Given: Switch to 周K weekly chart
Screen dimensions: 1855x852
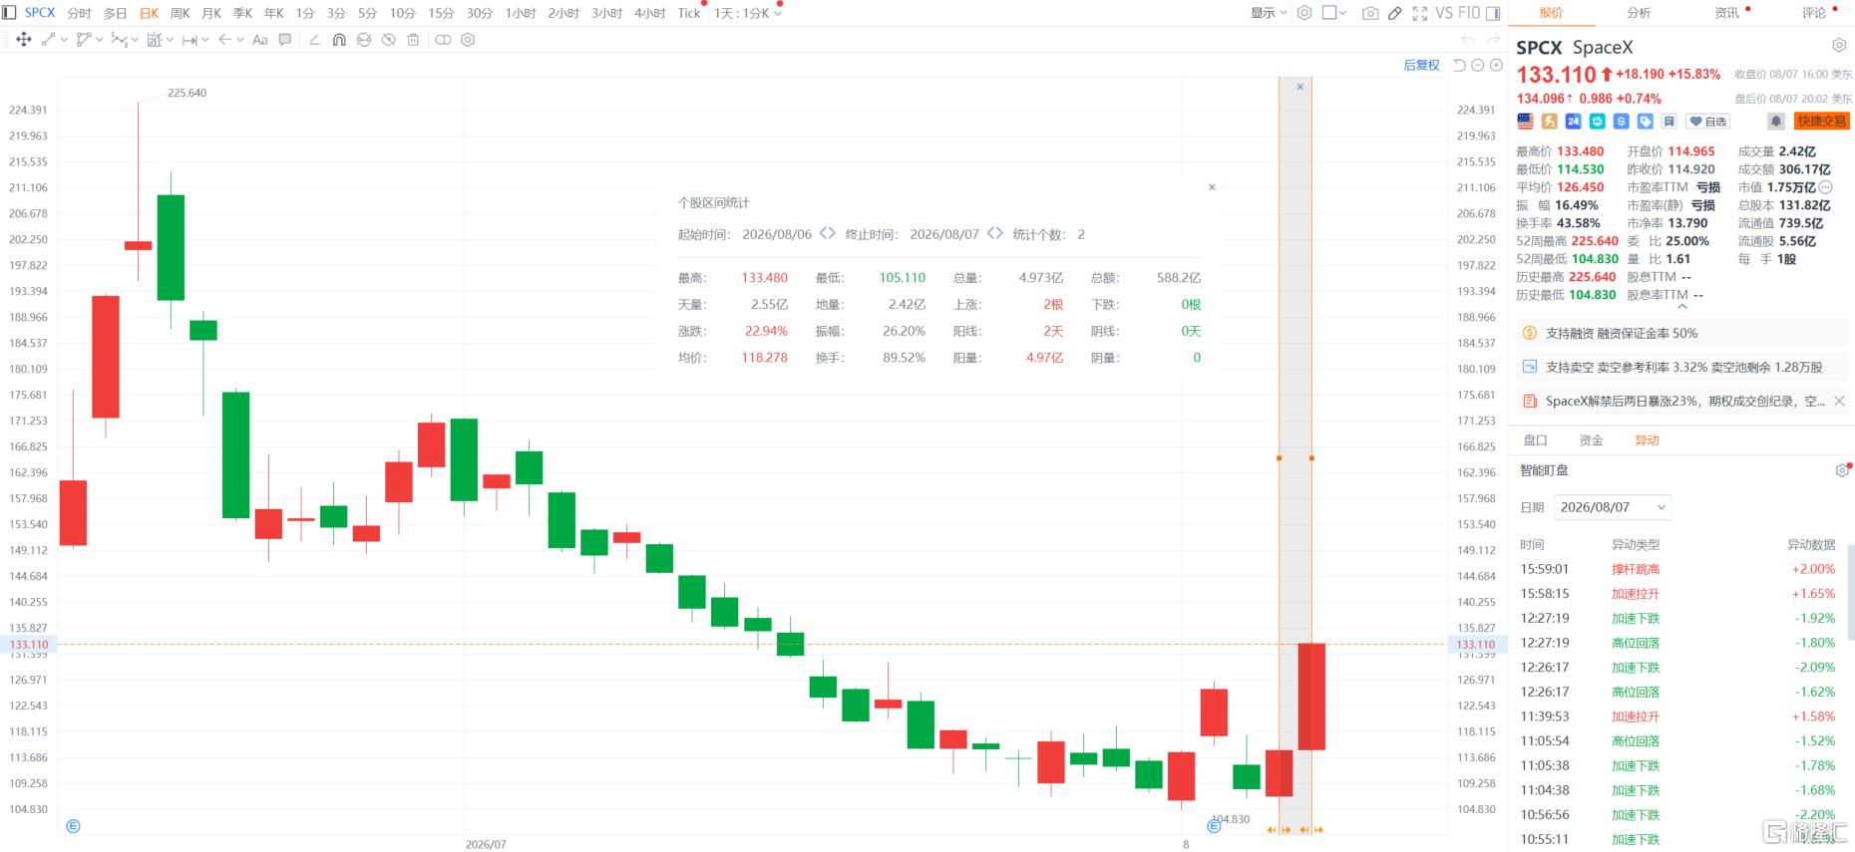Looking at the screenshot, I should pyautogui.click(x=181, y=13).
